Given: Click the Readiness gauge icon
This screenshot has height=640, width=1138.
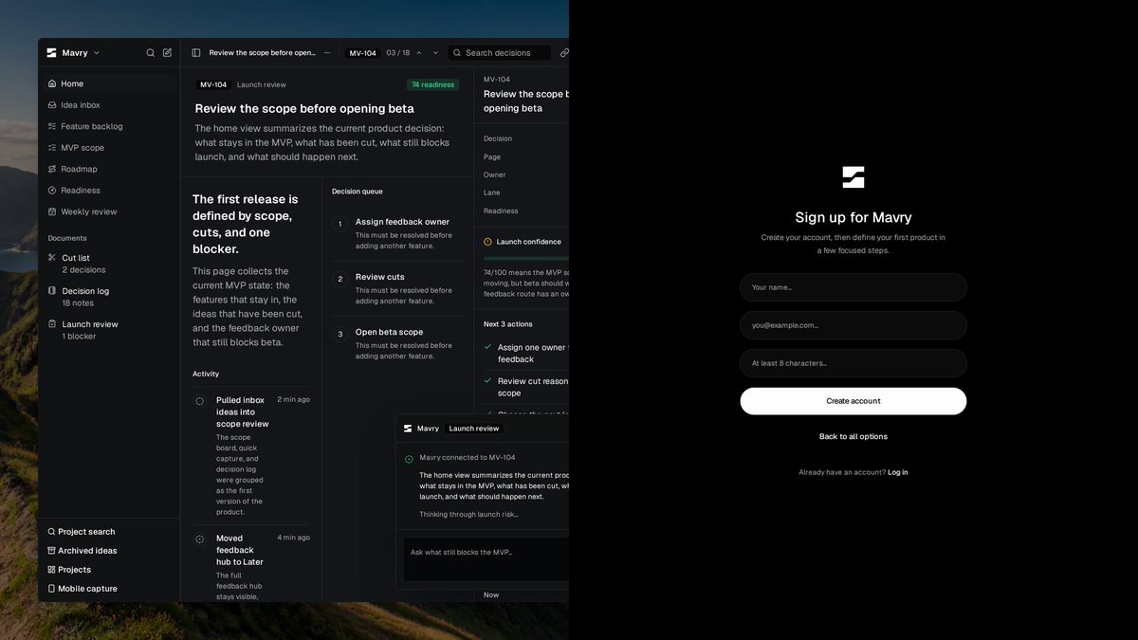Looking at the screenshot, I should (x=53, y=191).
